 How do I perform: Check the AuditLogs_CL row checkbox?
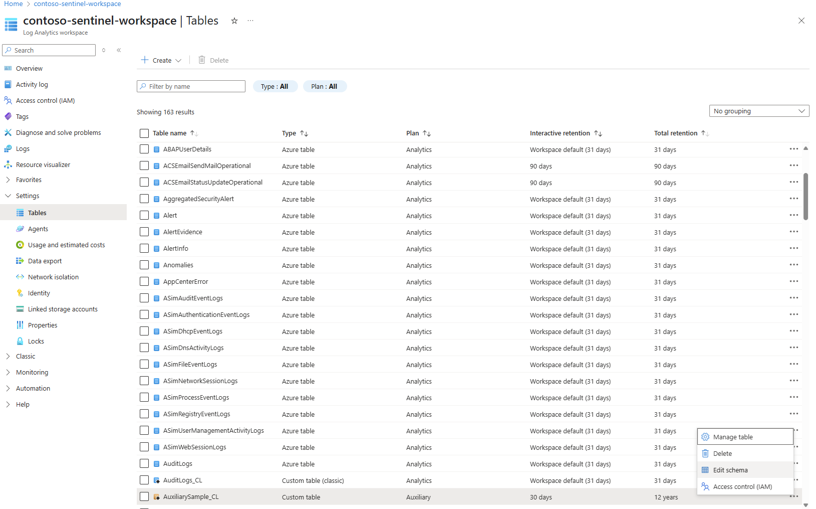point(144,480)
